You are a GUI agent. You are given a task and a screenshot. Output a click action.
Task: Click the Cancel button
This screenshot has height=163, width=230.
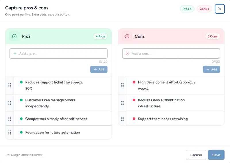[196, 155]
